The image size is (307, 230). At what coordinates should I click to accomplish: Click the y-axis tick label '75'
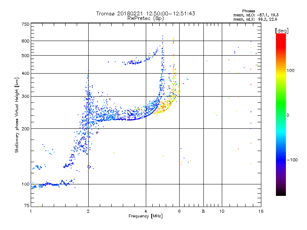click(x=27, y=205)
